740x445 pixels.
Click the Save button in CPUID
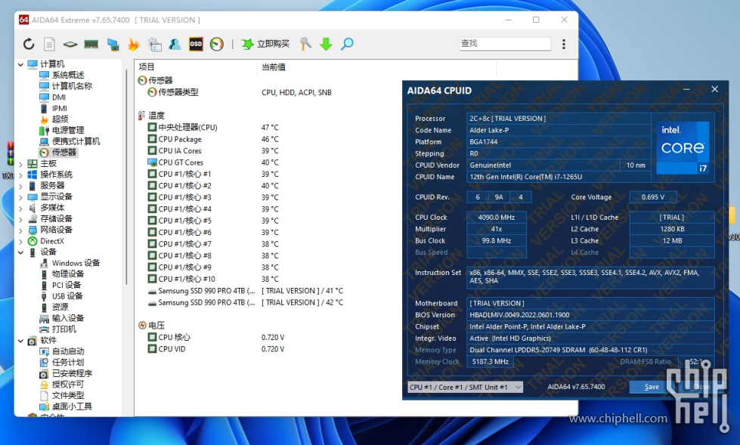652,387
